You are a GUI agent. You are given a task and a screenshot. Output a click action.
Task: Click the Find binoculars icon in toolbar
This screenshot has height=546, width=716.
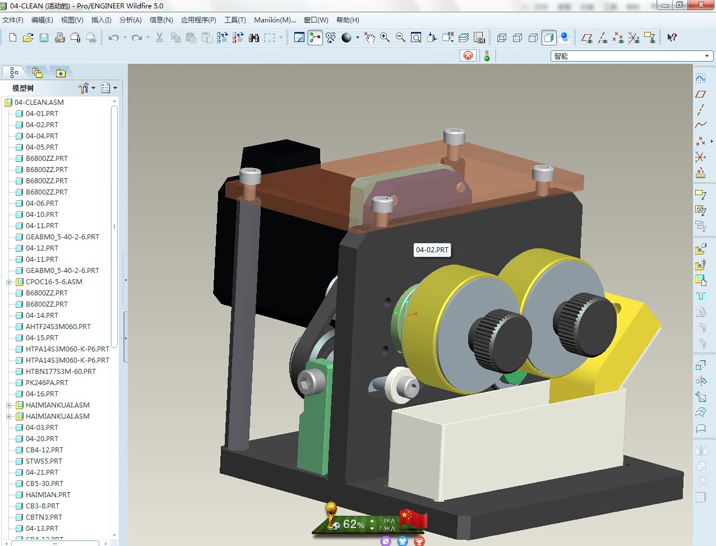tap(255, 38)
